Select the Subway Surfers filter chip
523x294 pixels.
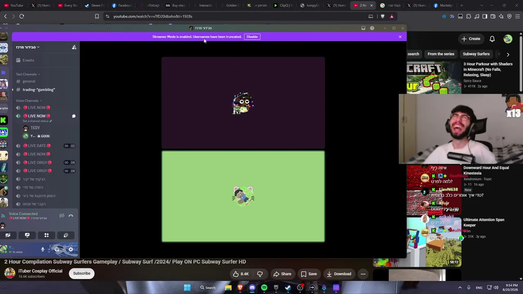click(x=476, y=54)
